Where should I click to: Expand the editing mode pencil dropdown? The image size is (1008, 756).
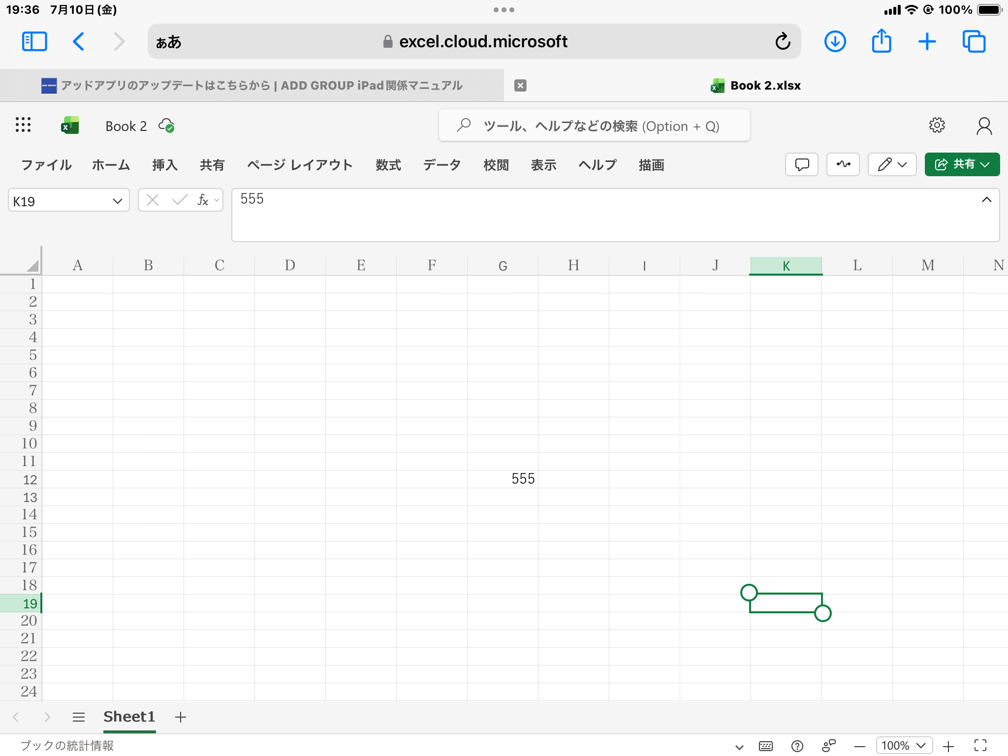pyautogui.click(x=892, y=164)
